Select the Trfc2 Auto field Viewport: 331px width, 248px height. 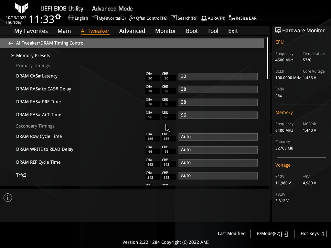218,175
